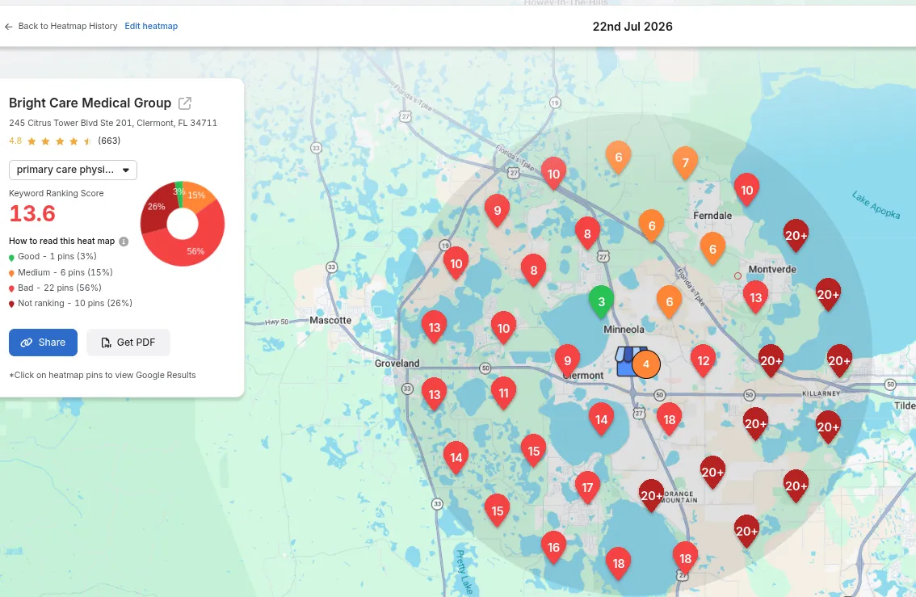Click the Get PDF button
Image resolution: width=916 pixels, height=597 pixels.
(x=128, y=343)
